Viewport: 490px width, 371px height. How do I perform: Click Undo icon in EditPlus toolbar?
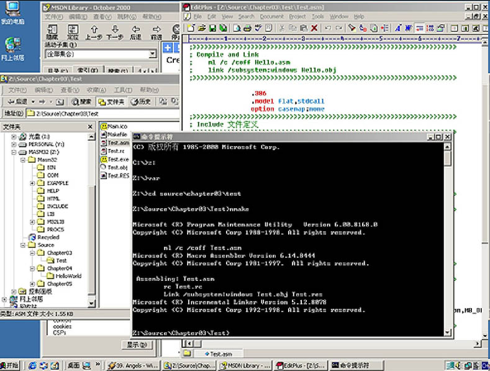tap(328, 28)
